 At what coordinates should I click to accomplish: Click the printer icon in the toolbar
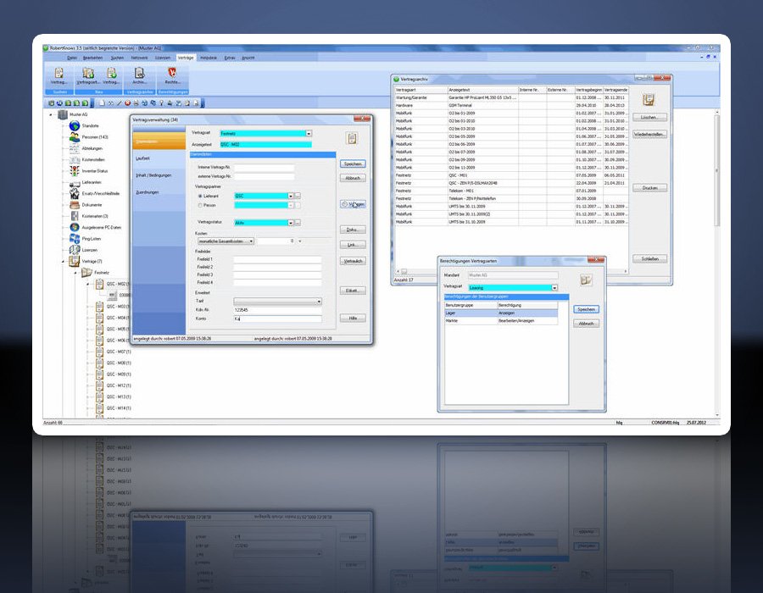[136, 103]
